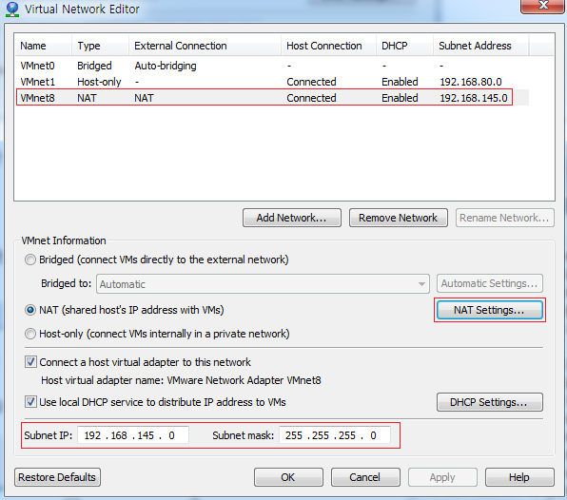
Task: Click Connected cell in VMnet8 row
Action: click(x=311, y=98)
